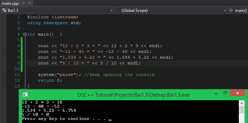248x123 pixels.
Task: Click line number 9 in the margin
Action: 19,63
